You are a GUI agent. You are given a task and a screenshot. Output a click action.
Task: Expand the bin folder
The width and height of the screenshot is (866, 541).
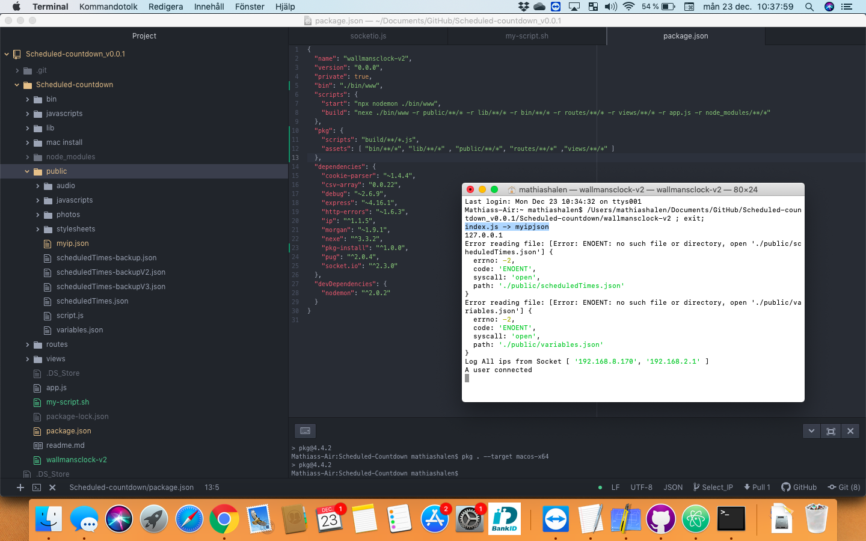28,99
